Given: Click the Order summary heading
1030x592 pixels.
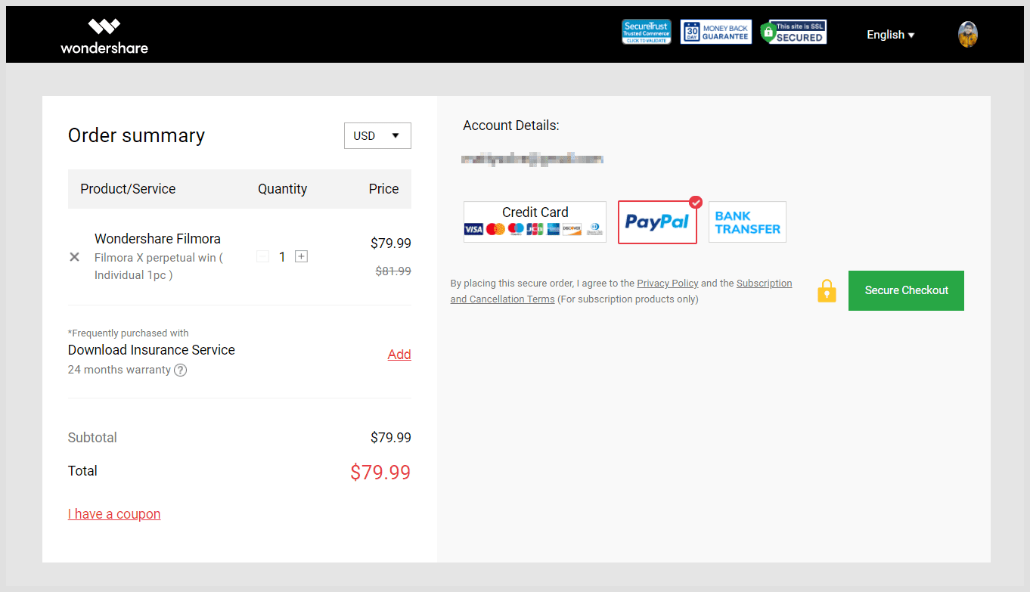Looking at the screenshot, I should [136, 135].
